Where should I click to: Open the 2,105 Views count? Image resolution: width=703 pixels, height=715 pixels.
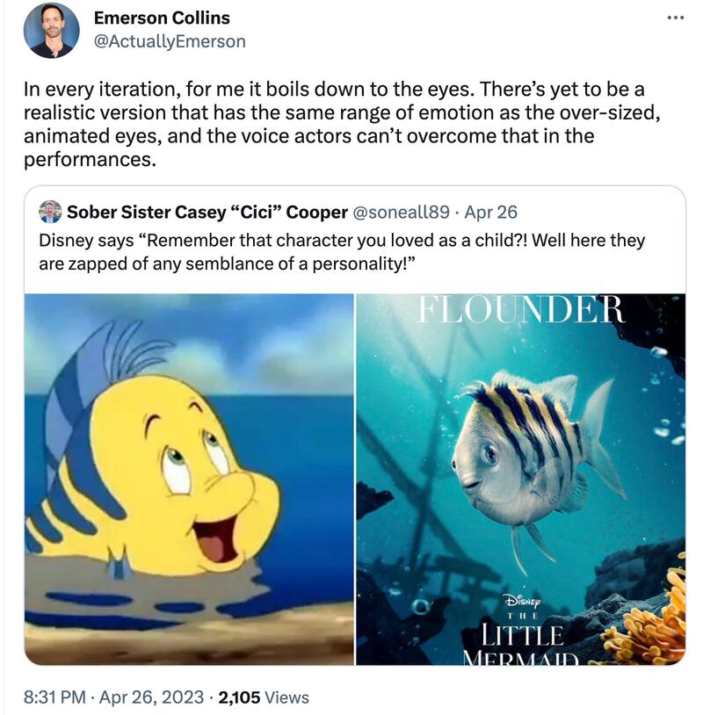[x=264, y=697]
